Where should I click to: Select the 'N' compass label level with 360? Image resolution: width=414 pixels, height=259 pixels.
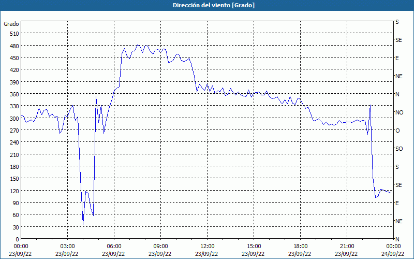pos(397,94)
